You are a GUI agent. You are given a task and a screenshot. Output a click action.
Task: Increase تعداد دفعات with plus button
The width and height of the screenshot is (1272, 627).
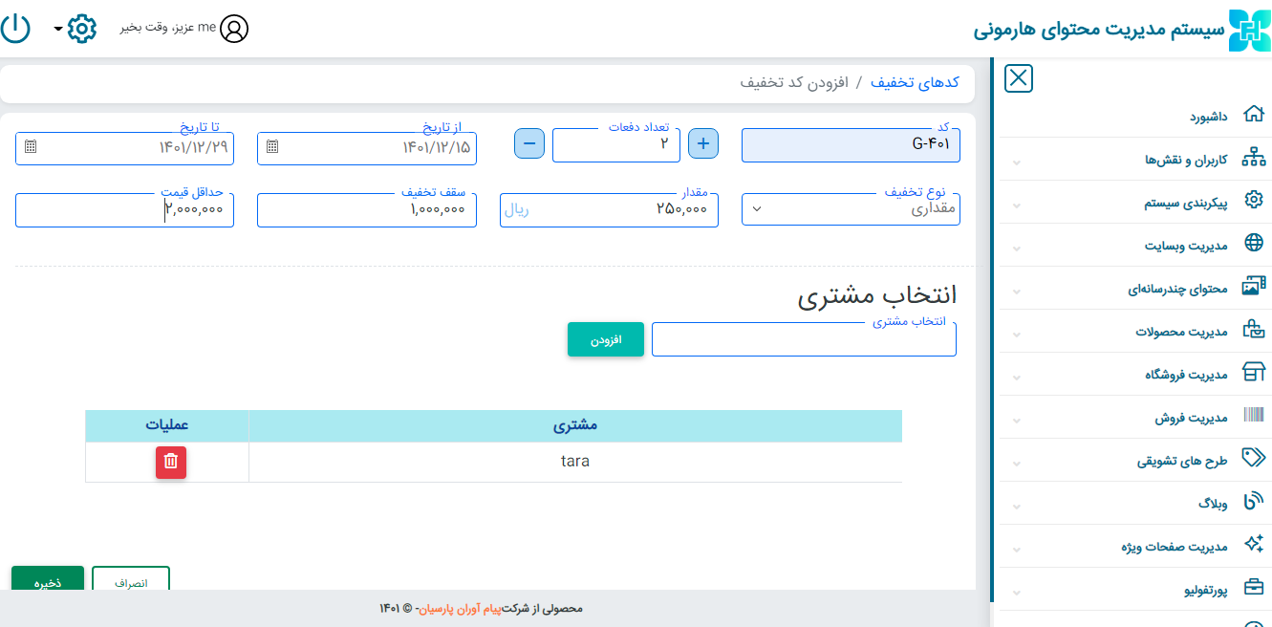click(704, 143)
